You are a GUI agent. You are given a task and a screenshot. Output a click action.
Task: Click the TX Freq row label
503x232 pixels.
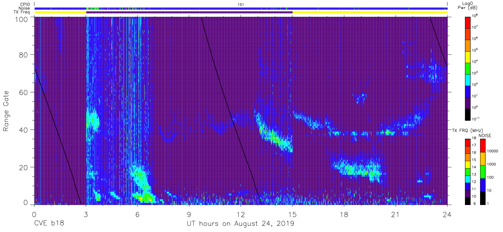click(22, 12)
